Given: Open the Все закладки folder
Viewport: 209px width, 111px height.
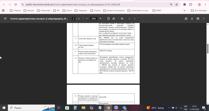Looking at the screenshot, I should [x=199, y=11].
